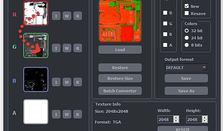Increase Width with the up arrow
This screenshot has width=223, height=131.
point(176,118)
